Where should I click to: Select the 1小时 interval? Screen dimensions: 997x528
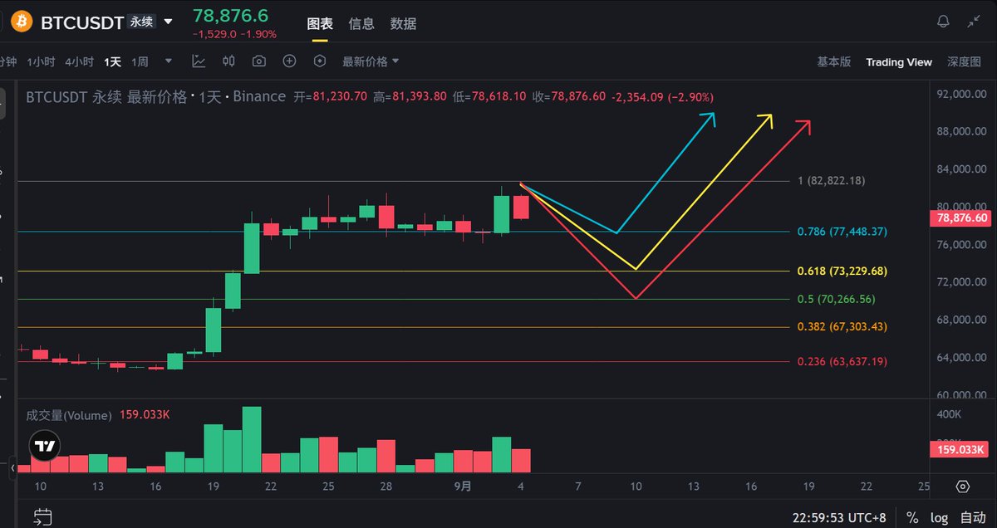[41, 61]
